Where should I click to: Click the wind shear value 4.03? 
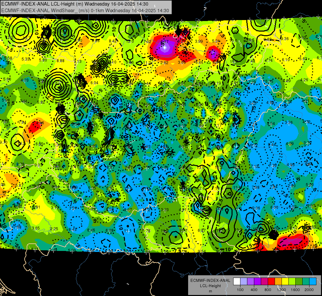point(25,80)
